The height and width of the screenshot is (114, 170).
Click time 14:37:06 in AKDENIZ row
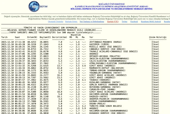pyautogui.click(x=20, y=54)
